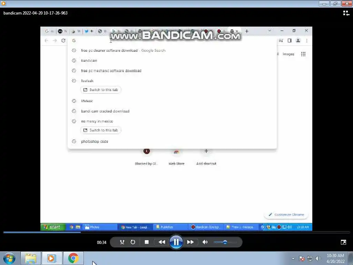
Task: Click the Media Player title bar icon
Action: pos(3,3)
